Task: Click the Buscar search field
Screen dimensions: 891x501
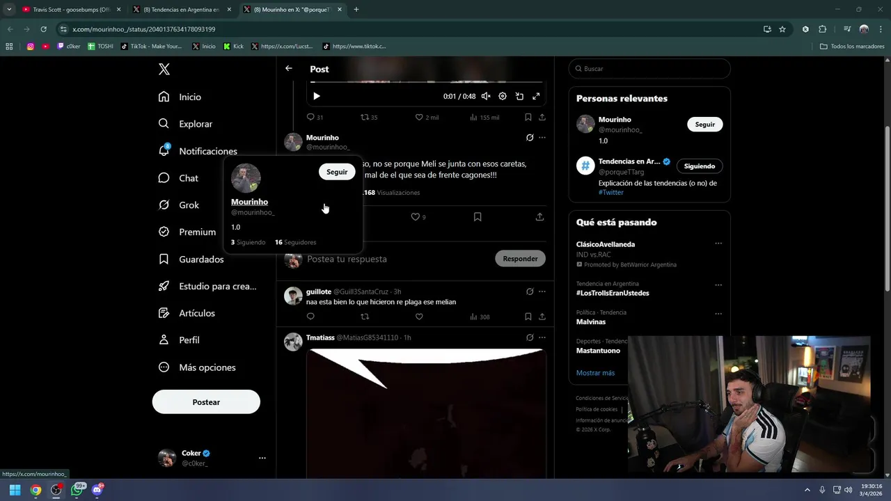Action: [649, 69]
